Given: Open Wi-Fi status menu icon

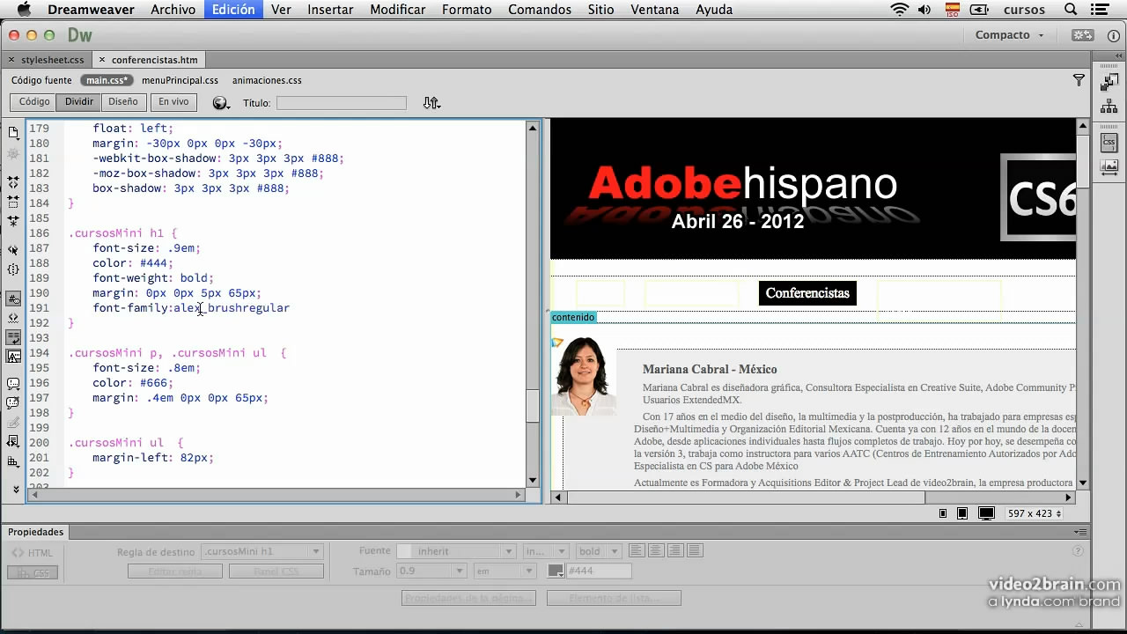Looking at the screenshot, I should 899,10.
